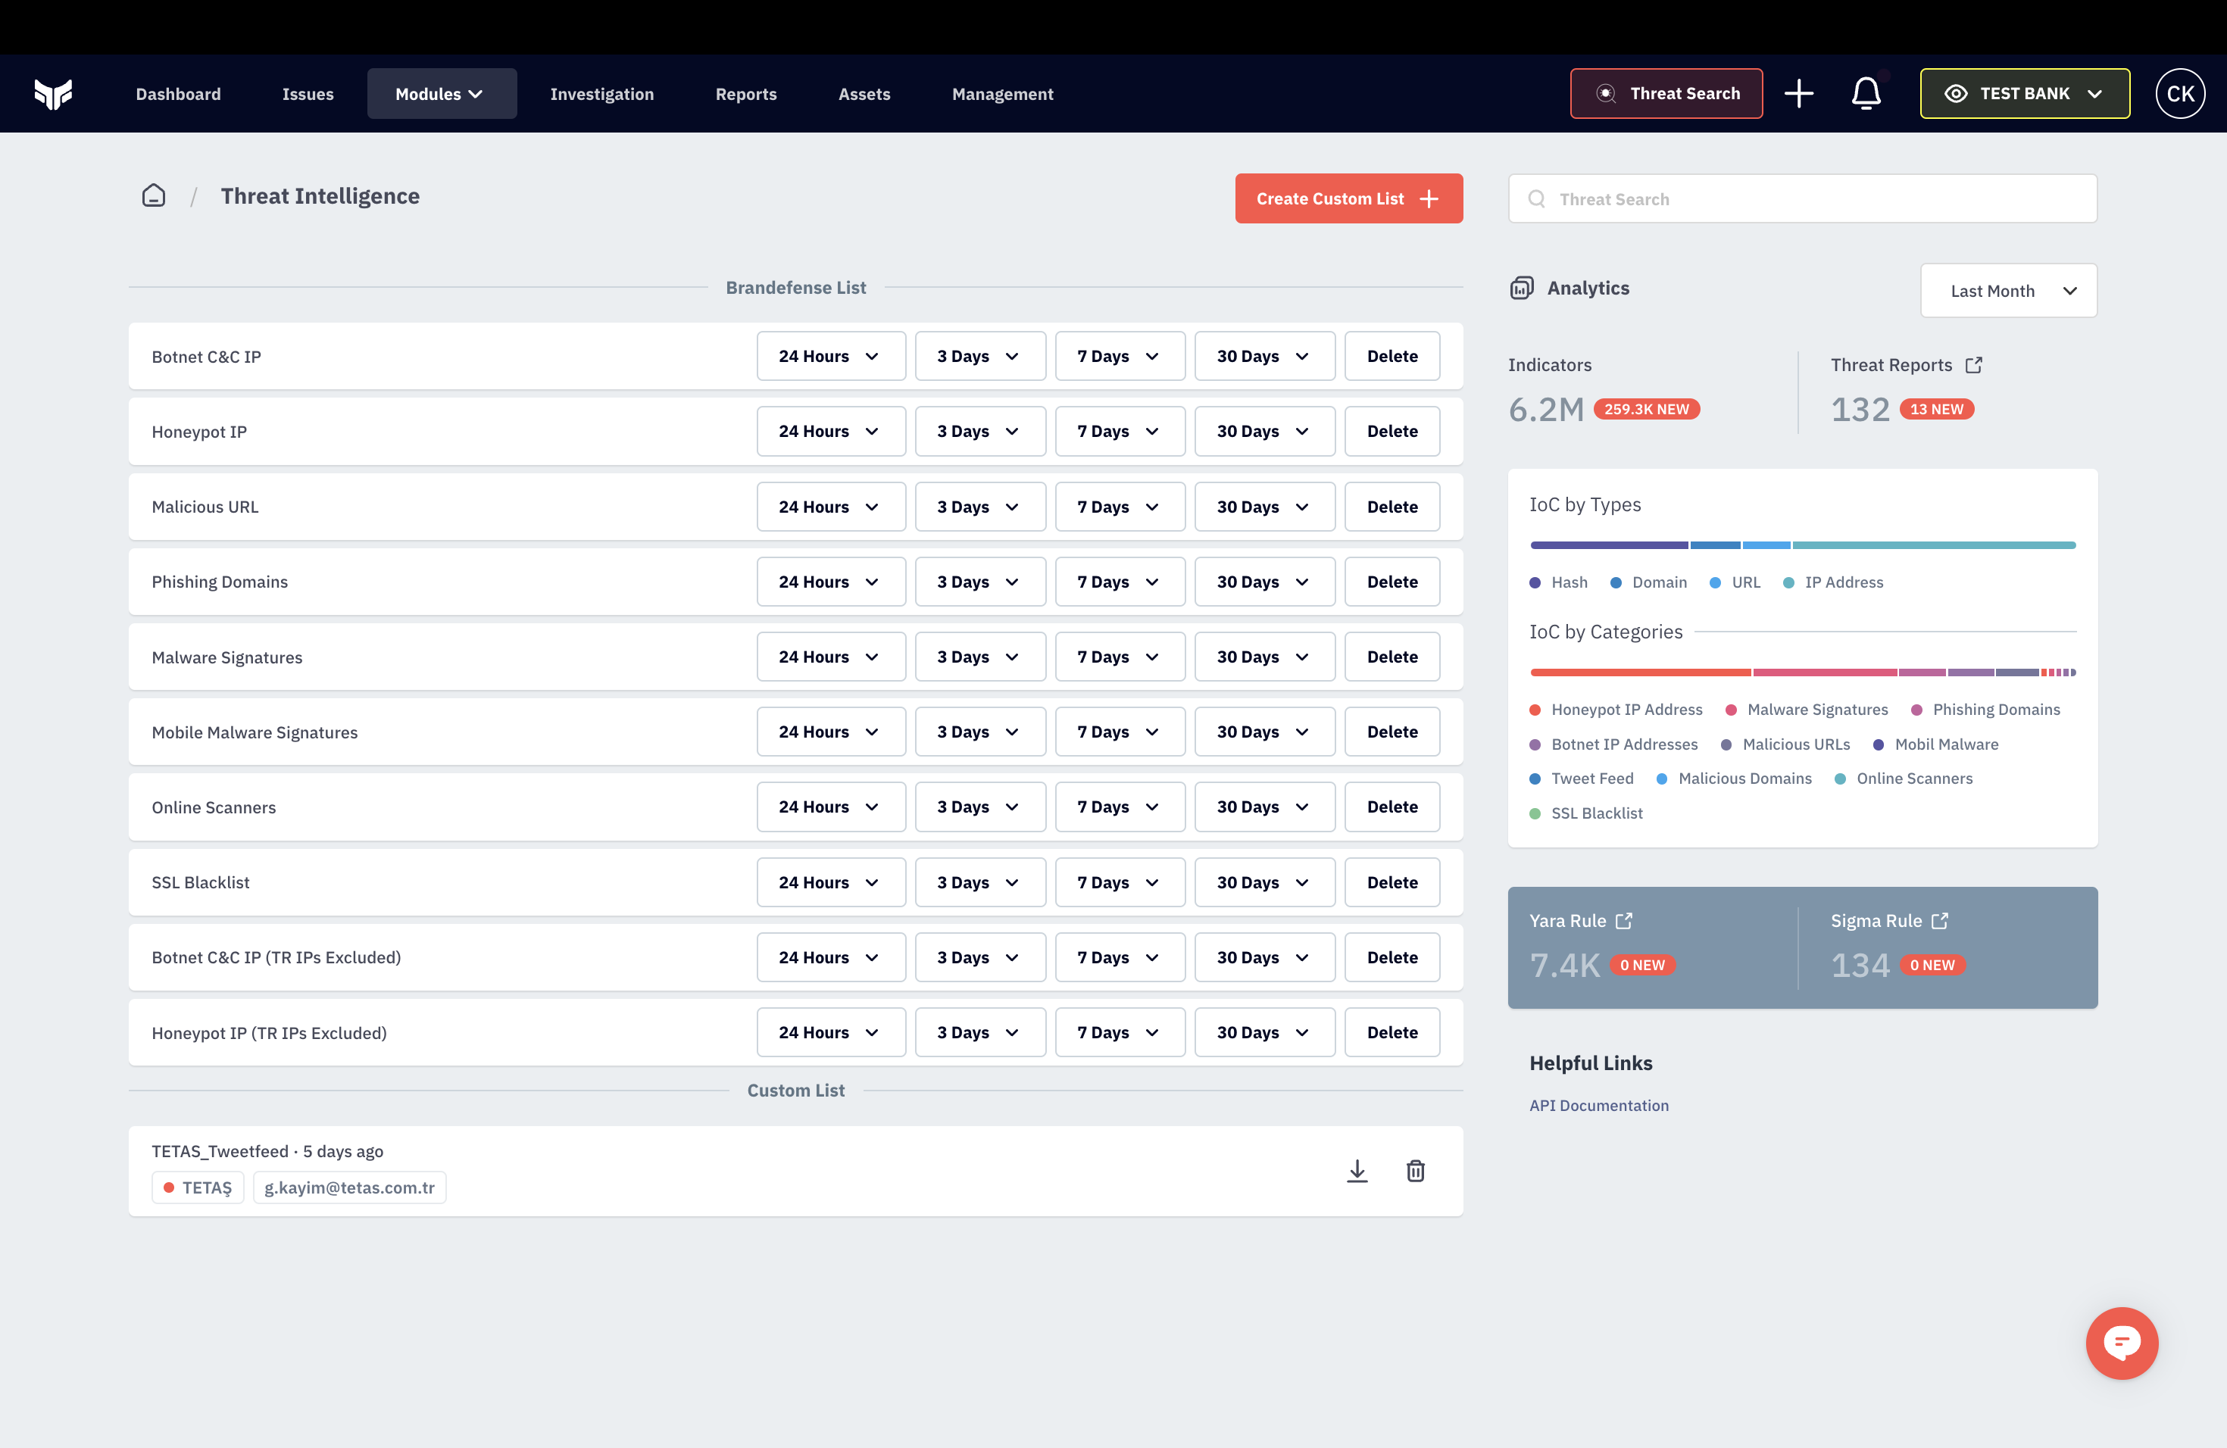
Task: Open the home breadcrumb icon
Action: pos(154,195)
